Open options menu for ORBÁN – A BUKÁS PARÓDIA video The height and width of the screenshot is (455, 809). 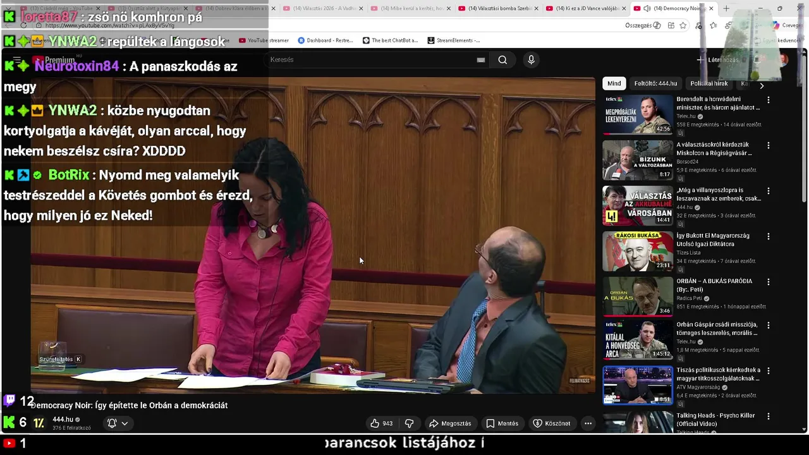click(769, 282)
